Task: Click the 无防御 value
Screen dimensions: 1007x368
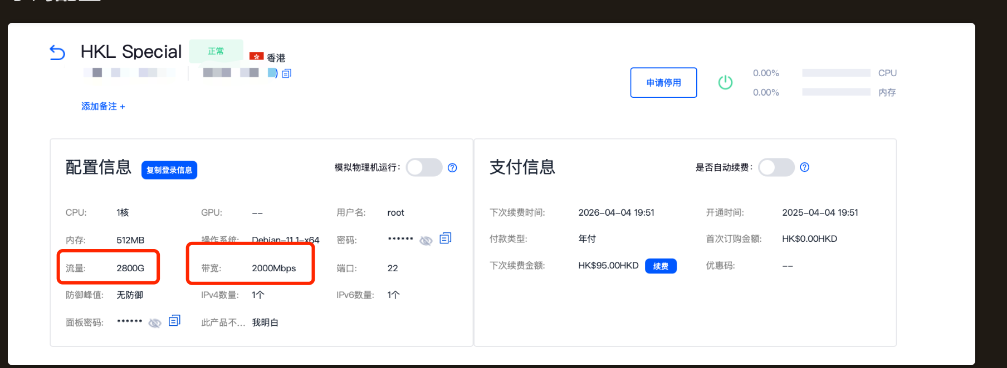Action: [130, 295]
